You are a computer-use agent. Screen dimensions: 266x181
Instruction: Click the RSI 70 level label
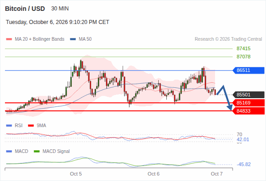coord(239,134)
